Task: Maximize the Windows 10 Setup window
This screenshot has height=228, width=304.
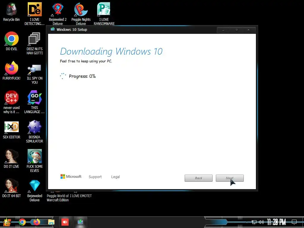Action: pos(237,30)
